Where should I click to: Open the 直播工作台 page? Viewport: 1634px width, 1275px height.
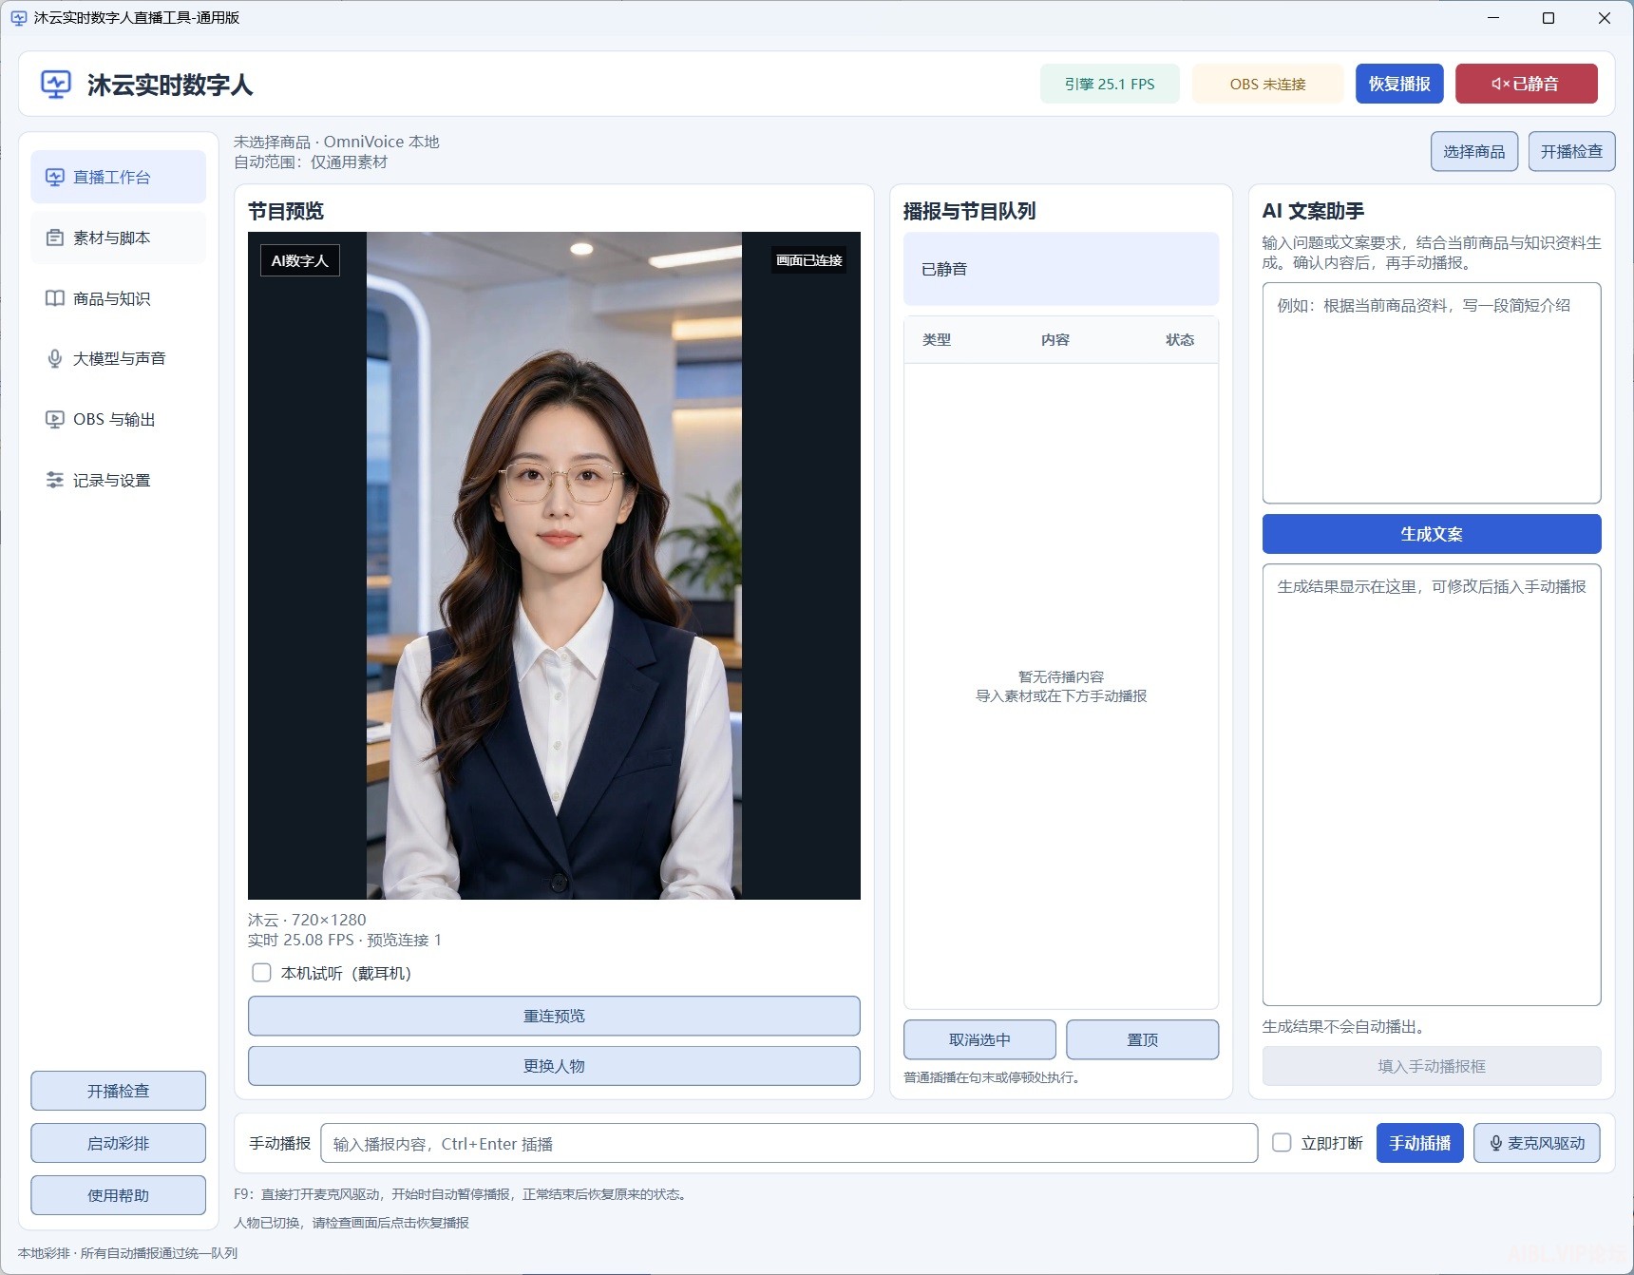[119, 177]
